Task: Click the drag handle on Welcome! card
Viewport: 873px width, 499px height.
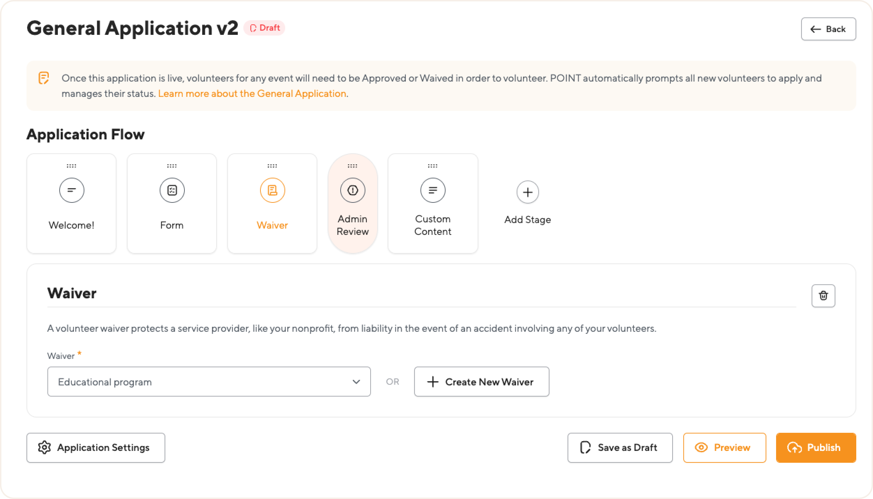Action: click(71, 166)
